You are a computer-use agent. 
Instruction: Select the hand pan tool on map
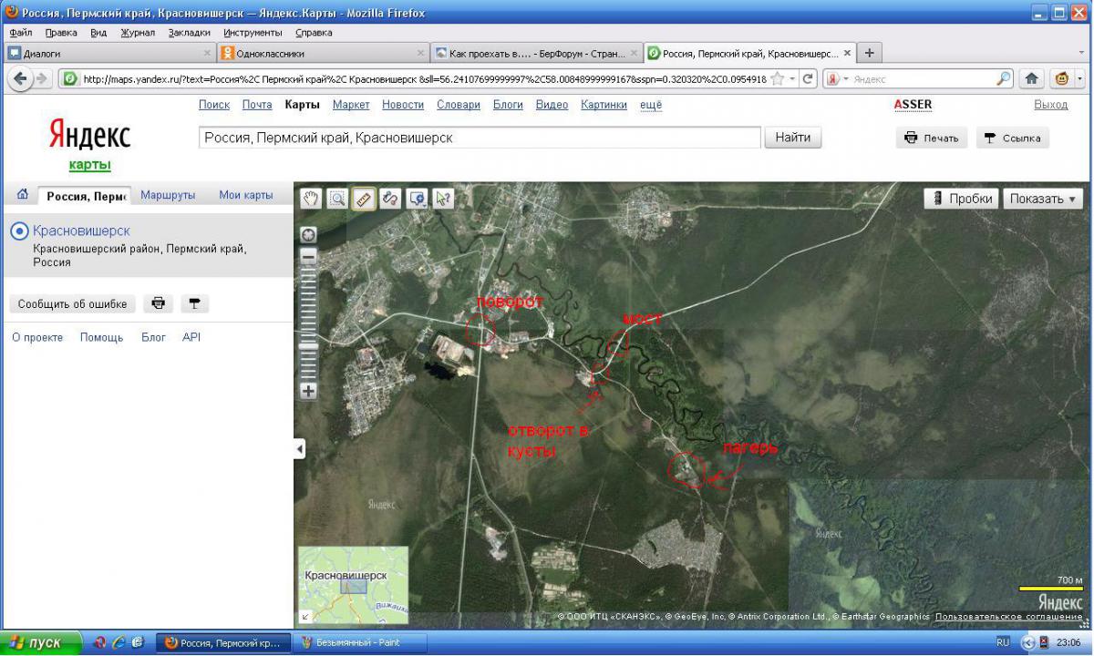(x=312, y=199)
